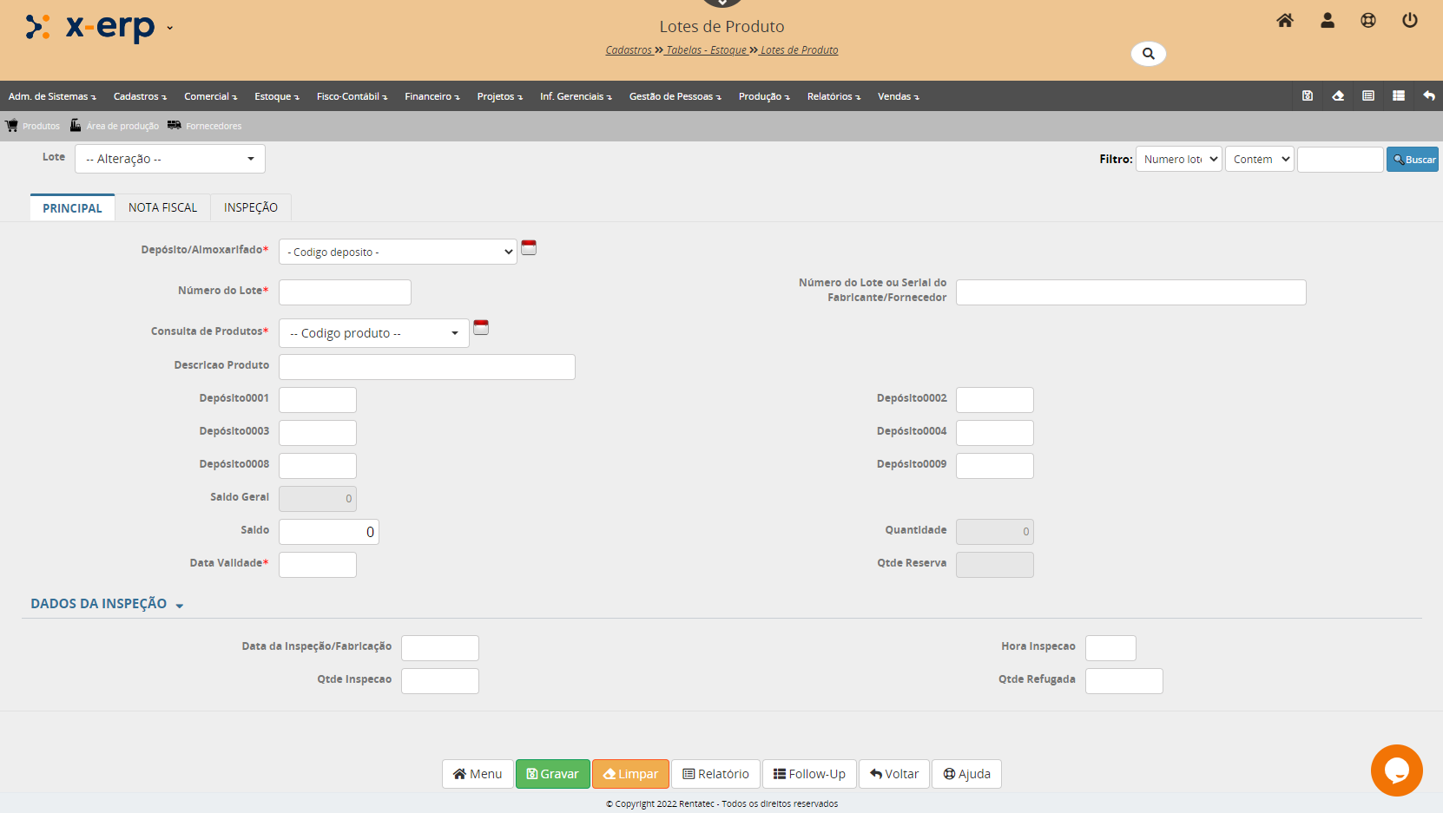1443x813 pixels.
Task: Click calendar icon beside Codigo deposito
Action: pos(529,248)
